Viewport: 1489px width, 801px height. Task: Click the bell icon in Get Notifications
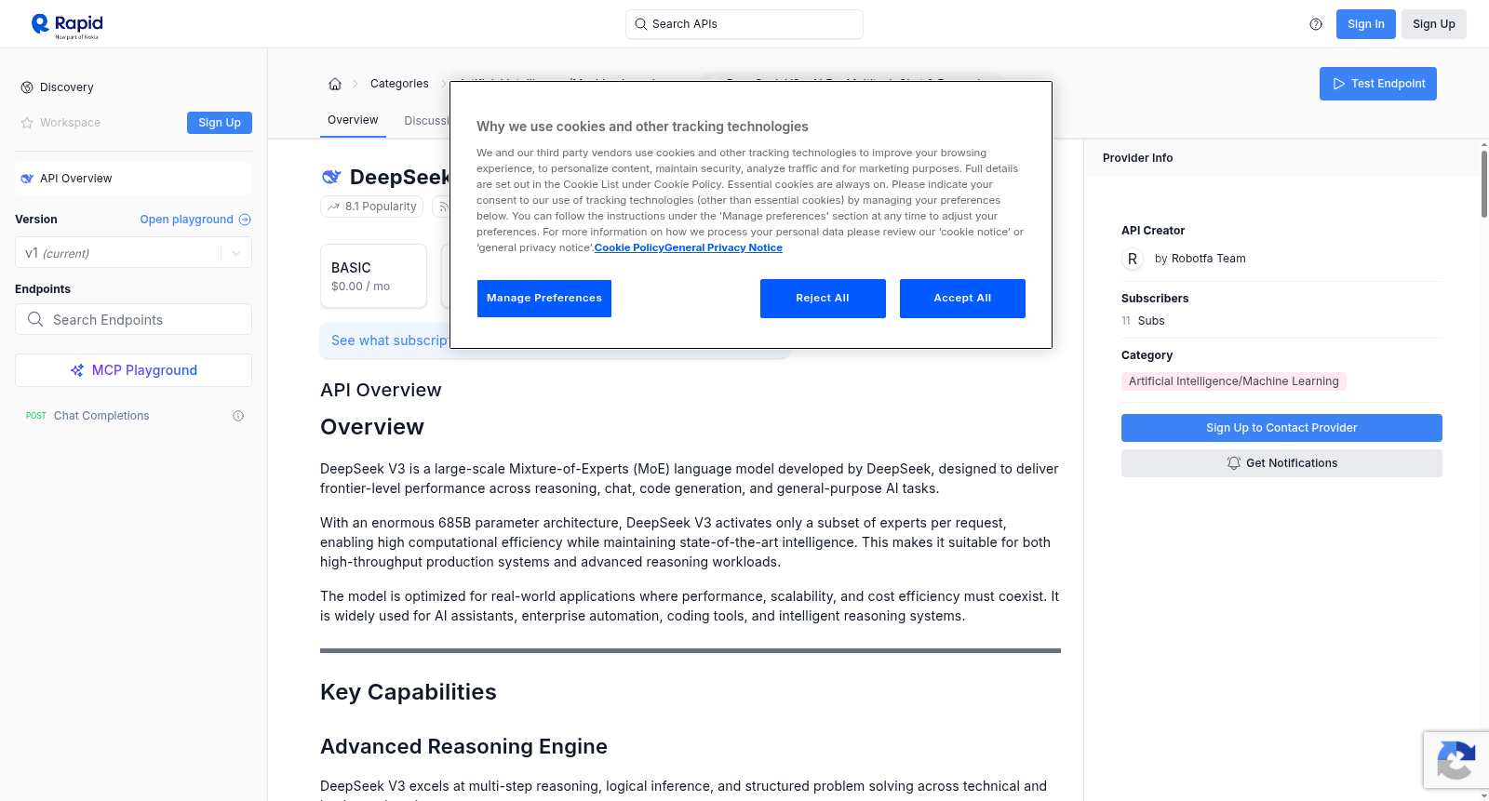[1234, 463]
